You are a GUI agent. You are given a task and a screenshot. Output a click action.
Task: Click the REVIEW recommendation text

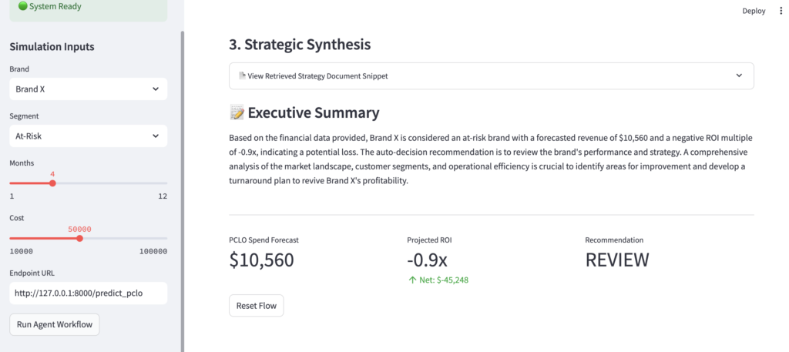[x=617, y=260]
